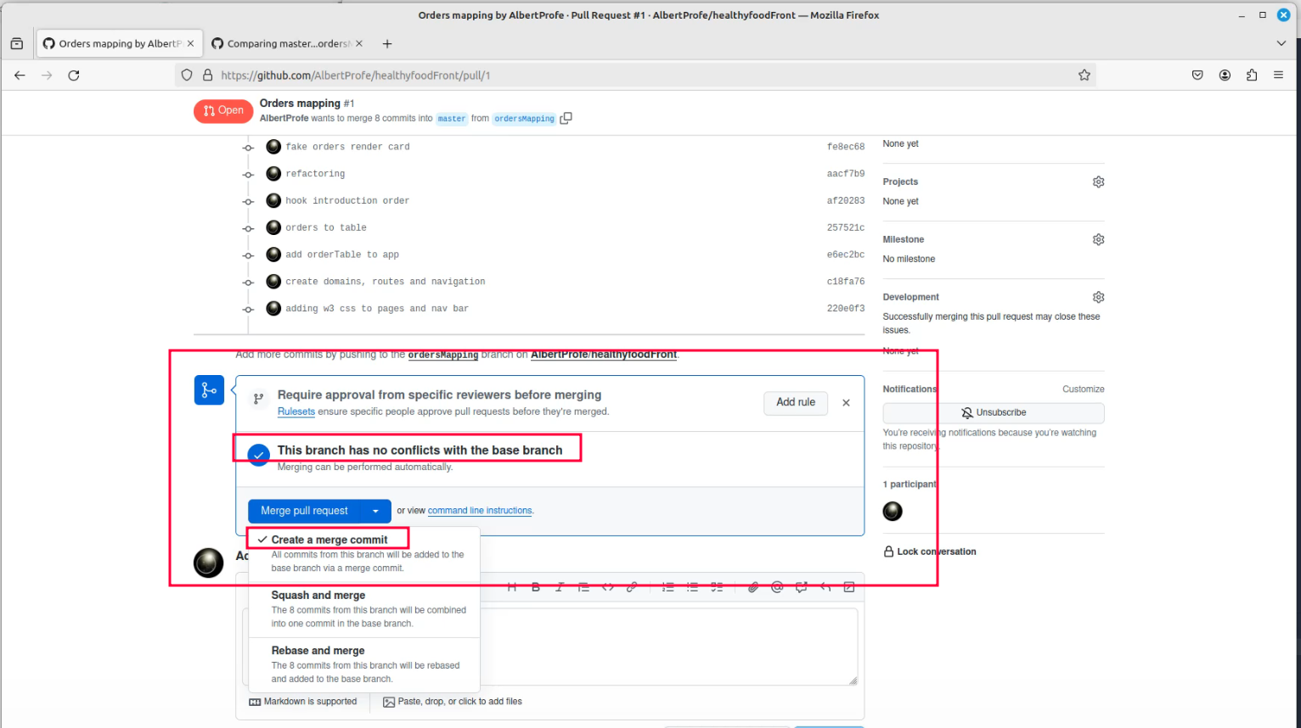Mention a user with the @ icon

[x=777, y=587]
